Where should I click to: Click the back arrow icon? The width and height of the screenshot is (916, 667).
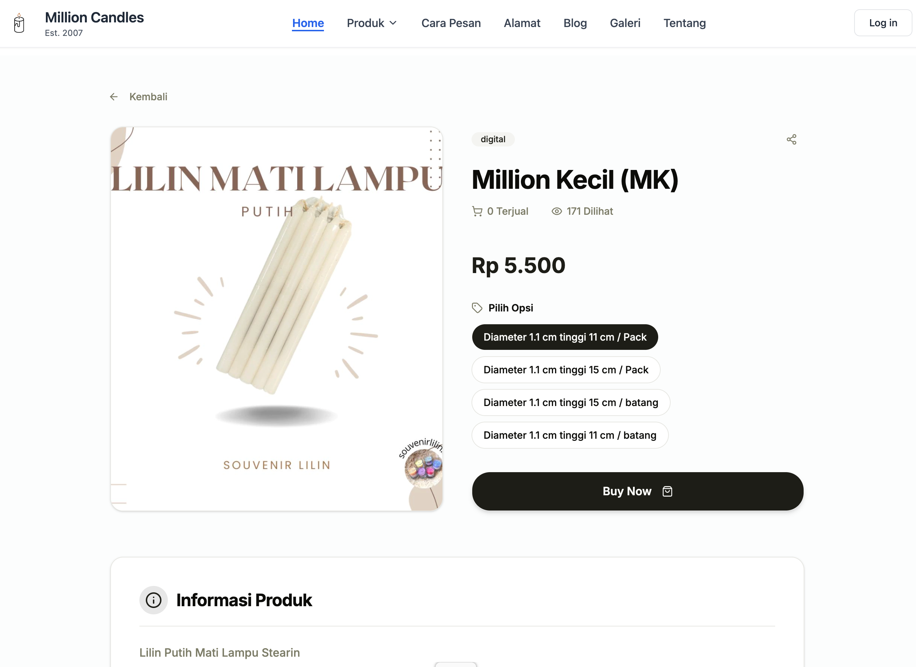click(x=114, y=97)
